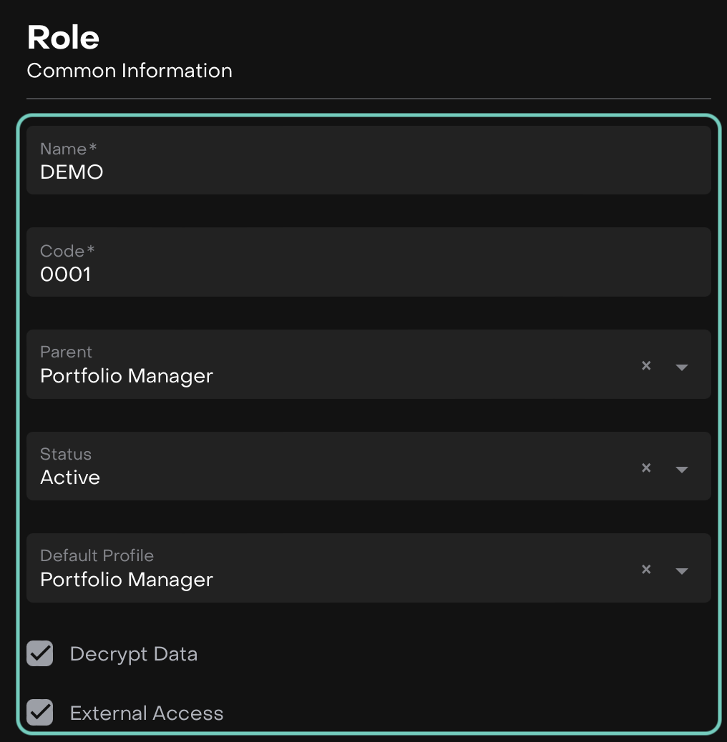727x742 pixels.
Task: Select the Parent value Portfolio Manager text
Action: click(127, 376)
